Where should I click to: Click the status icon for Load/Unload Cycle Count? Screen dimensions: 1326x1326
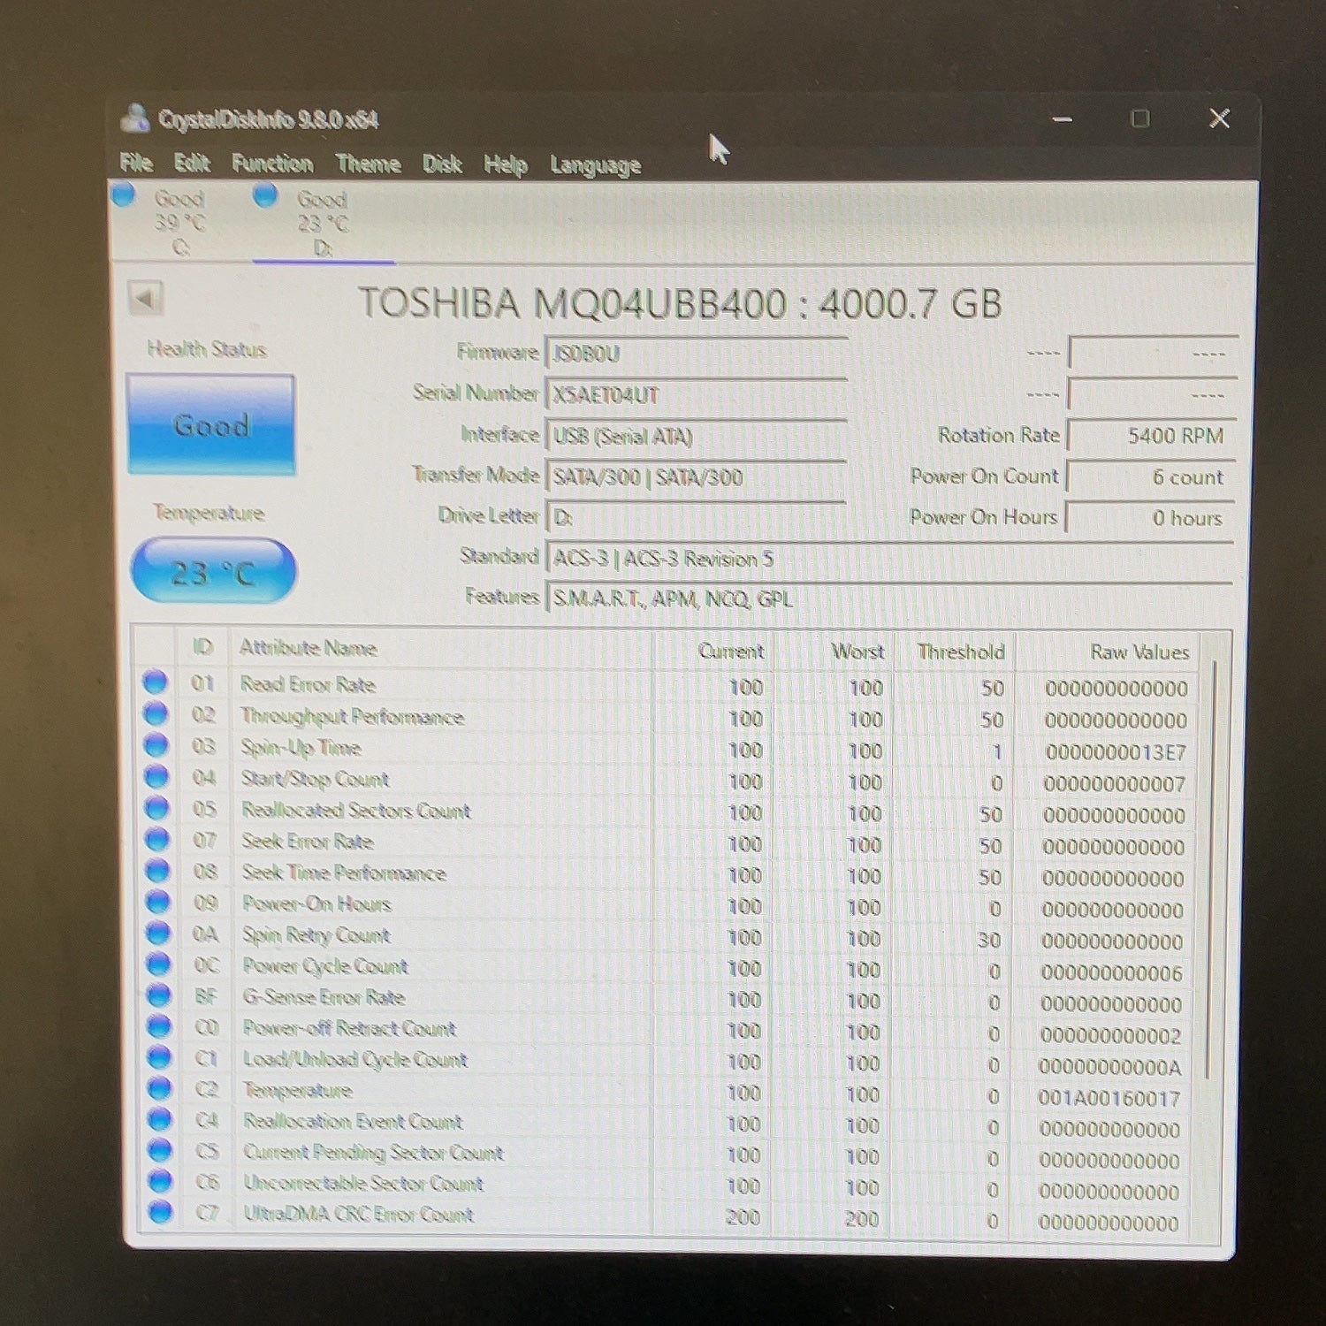(159, 1057)
